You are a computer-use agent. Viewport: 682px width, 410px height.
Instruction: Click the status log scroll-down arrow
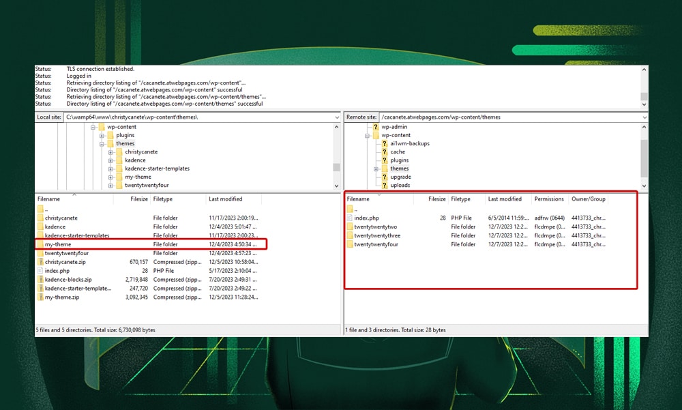pos(644,104)
